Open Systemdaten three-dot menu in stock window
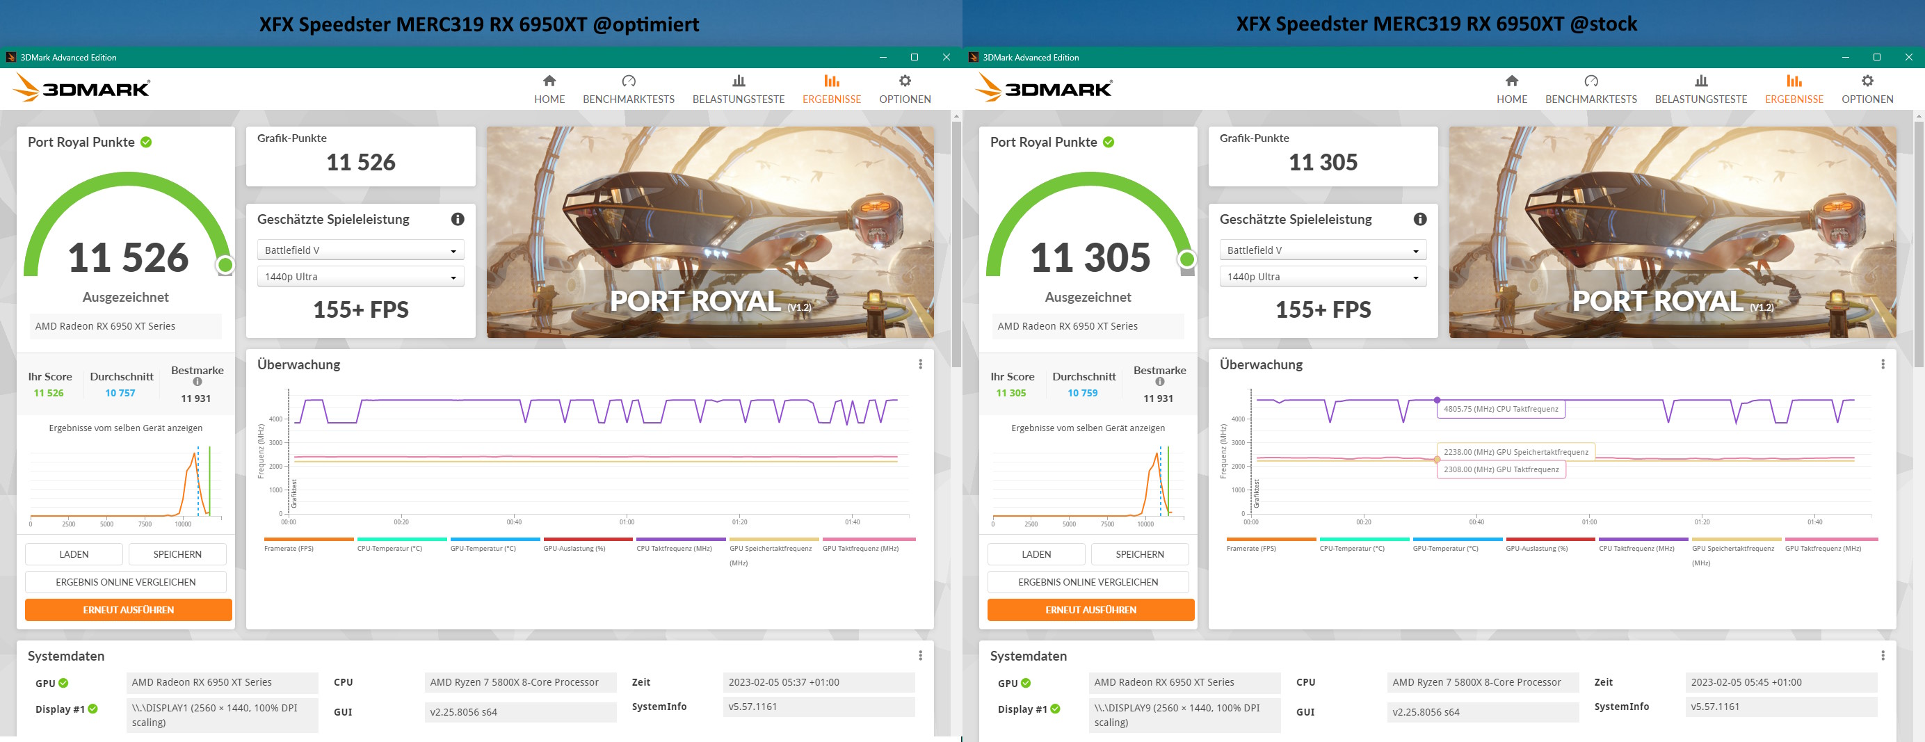 (1883, 655)
